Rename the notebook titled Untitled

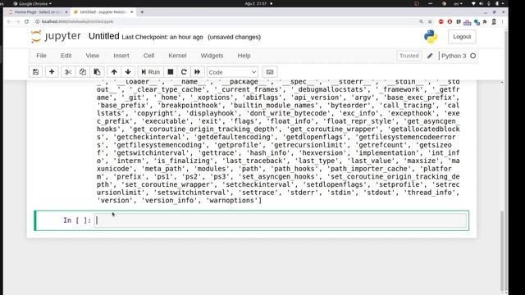coord(104,36)
